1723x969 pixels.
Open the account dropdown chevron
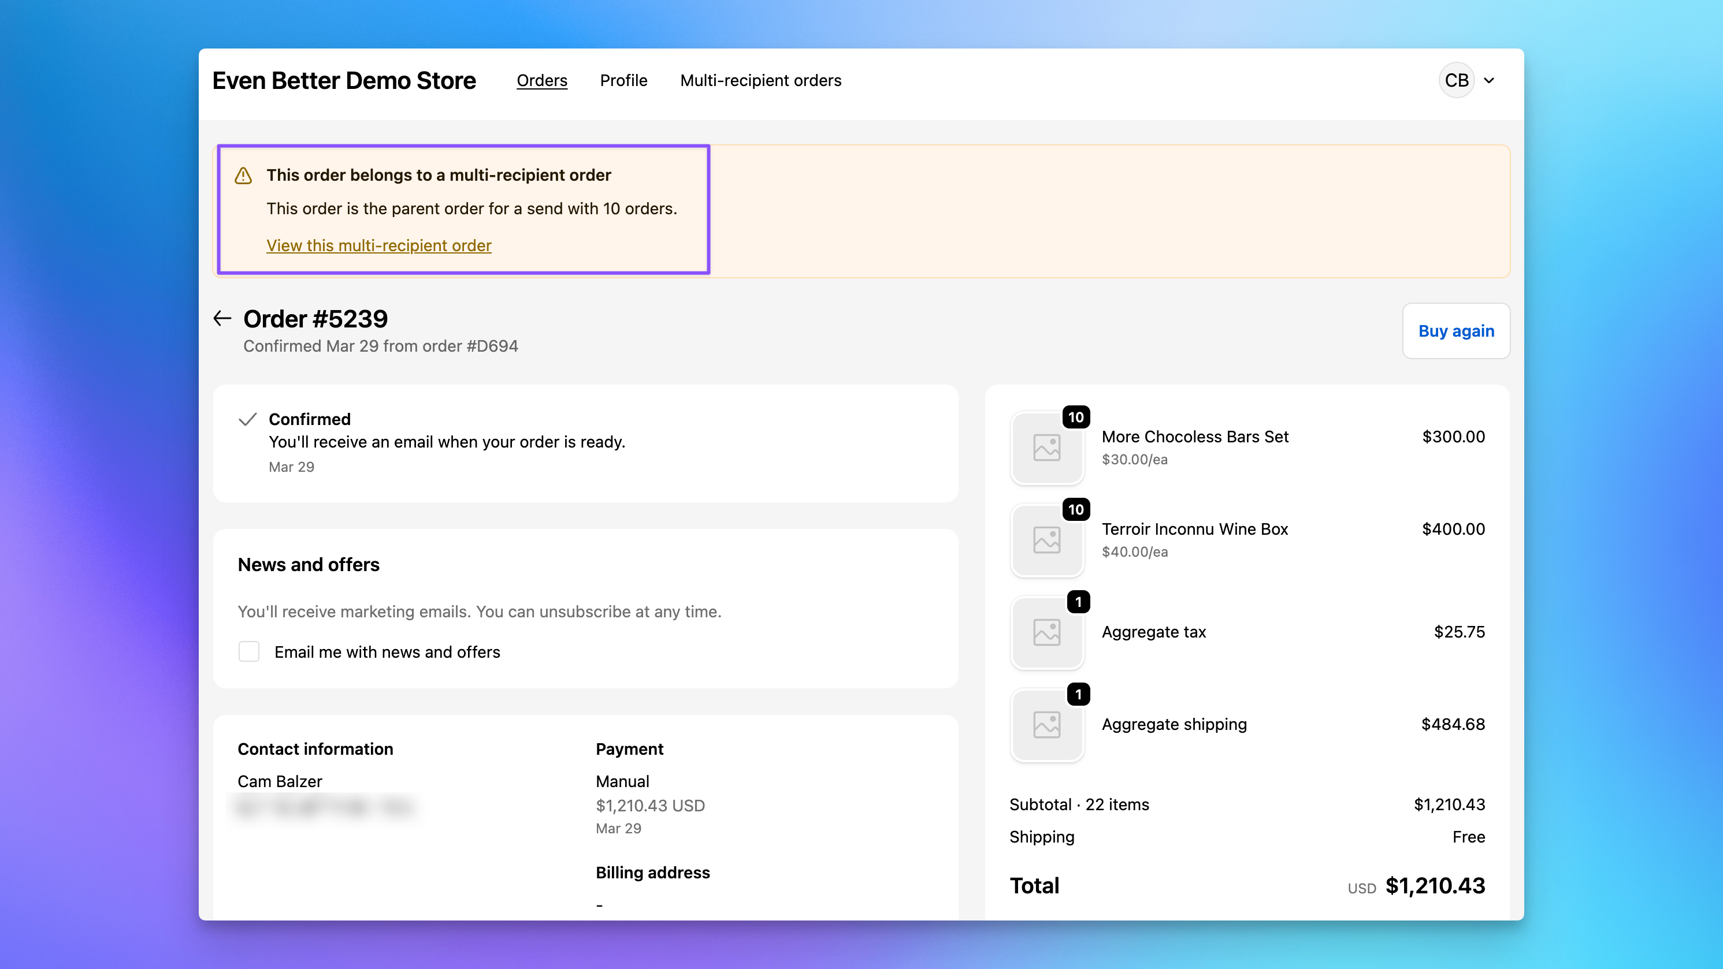1489,80
